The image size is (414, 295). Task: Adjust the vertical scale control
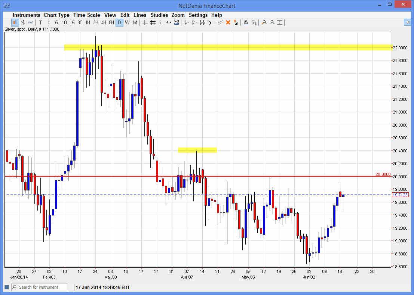pos(280,22)
